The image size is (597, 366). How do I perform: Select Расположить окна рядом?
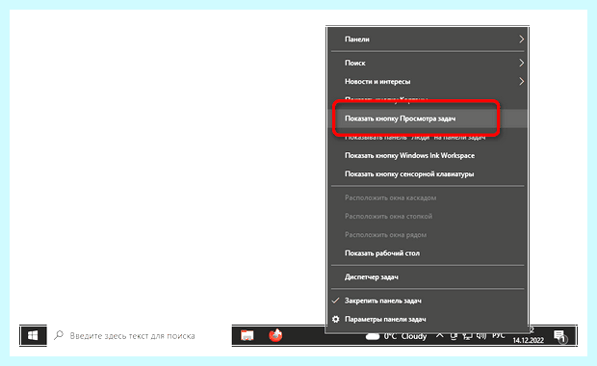pyautogui.click(x=428, y=235)
